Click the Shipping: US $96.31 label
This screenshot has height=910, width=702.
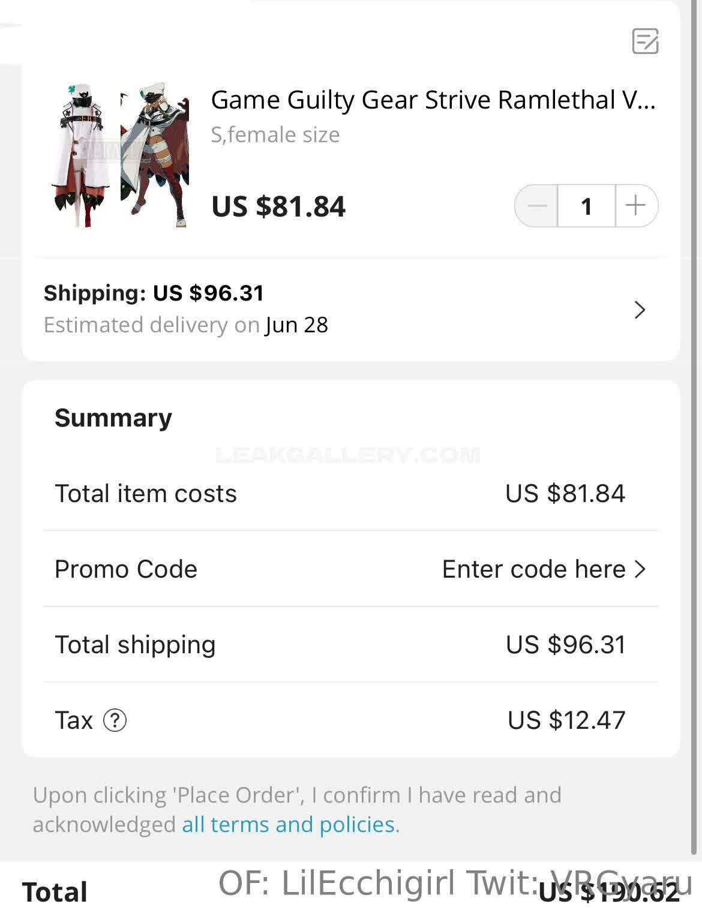click(154, 293)
